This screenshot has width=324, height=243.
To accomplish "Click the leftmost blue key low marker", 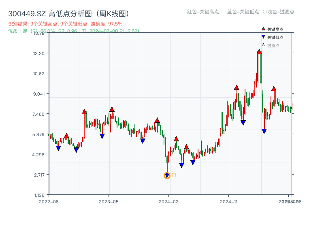I will pos(58,148).
